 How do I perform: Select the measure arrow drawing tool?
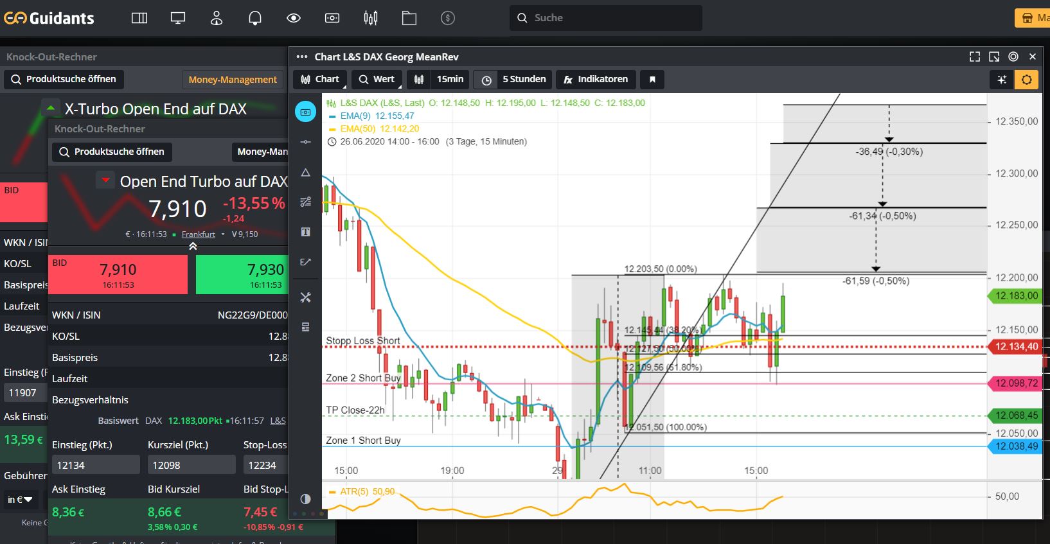pyautogui.click(x=305, y=262)
